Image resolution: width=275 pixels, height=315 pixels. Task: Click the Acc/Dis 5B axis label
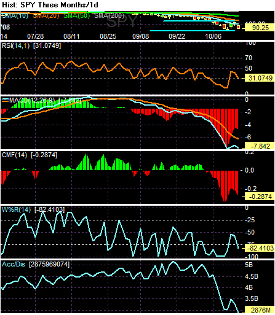pyautogui.click(x=249, y=265)
